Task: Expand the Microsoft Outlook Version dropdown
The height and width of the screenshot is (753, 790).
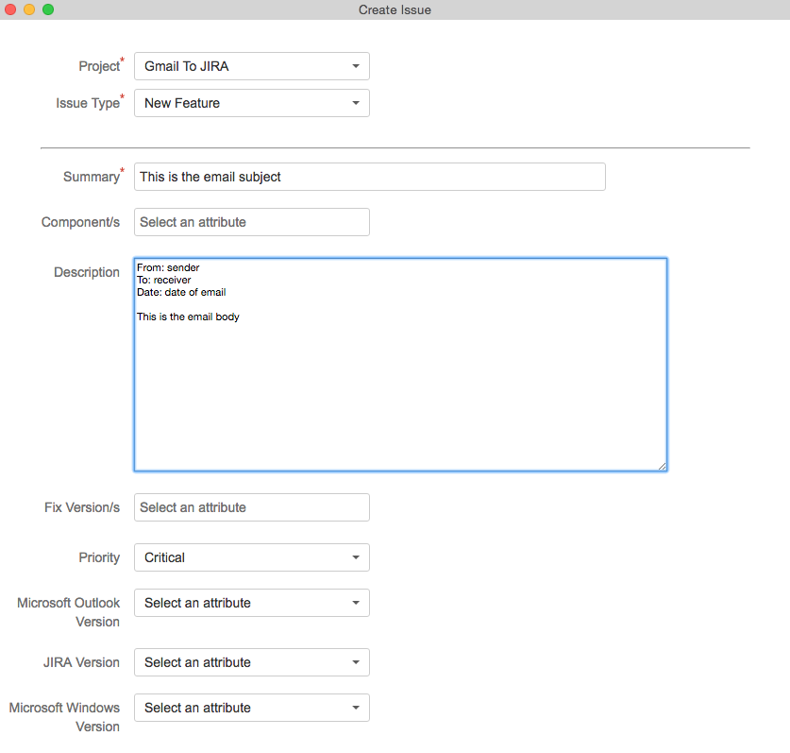Action: tap(251, 603)
